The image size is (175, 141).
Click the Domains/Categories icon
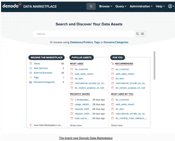(31, 82)
